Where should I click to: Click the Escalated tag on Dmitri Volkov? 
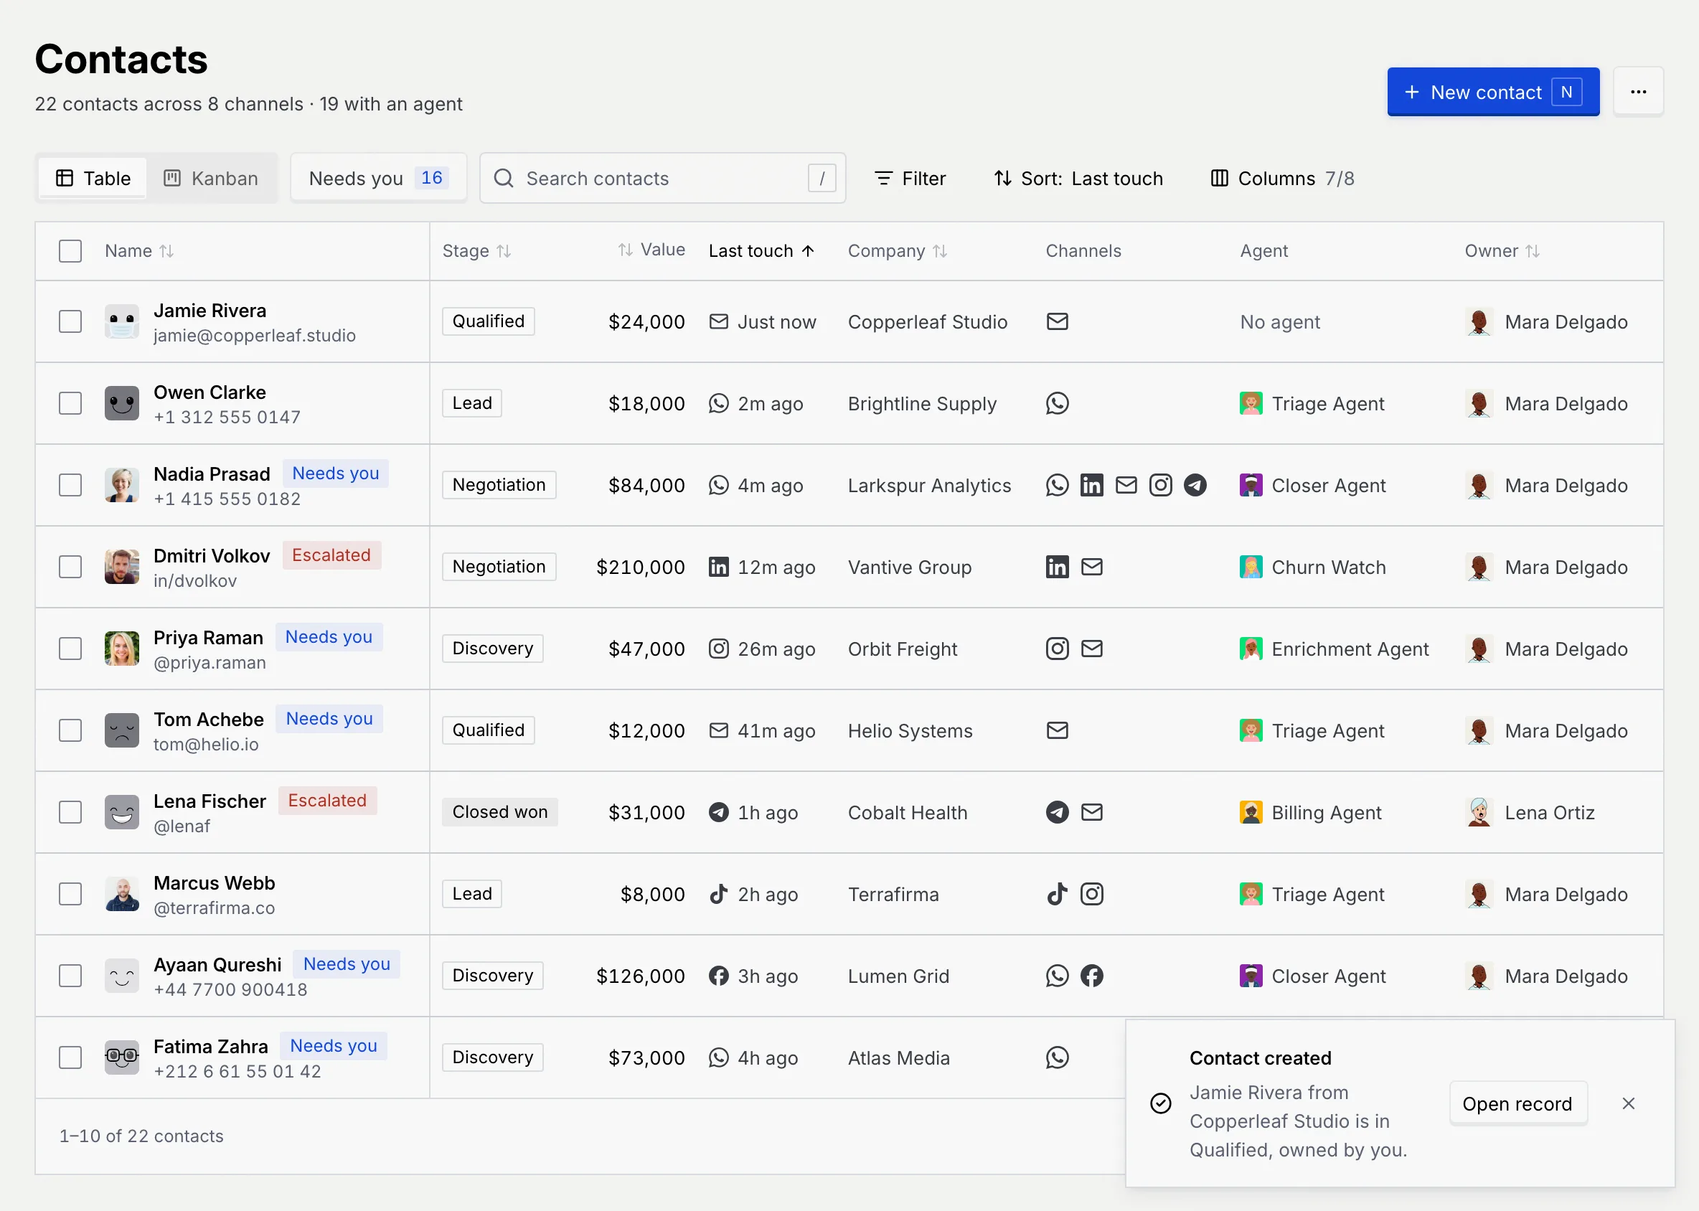pos(331,555)
